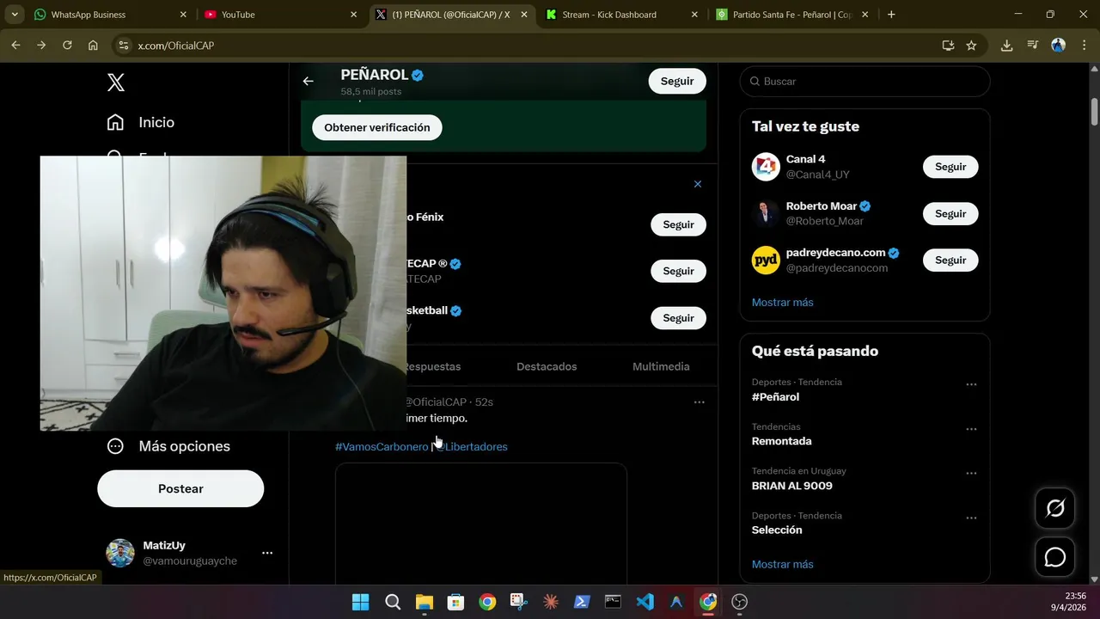
Task: Open messages floating chat button
Action: click(x=1055, y=557)
